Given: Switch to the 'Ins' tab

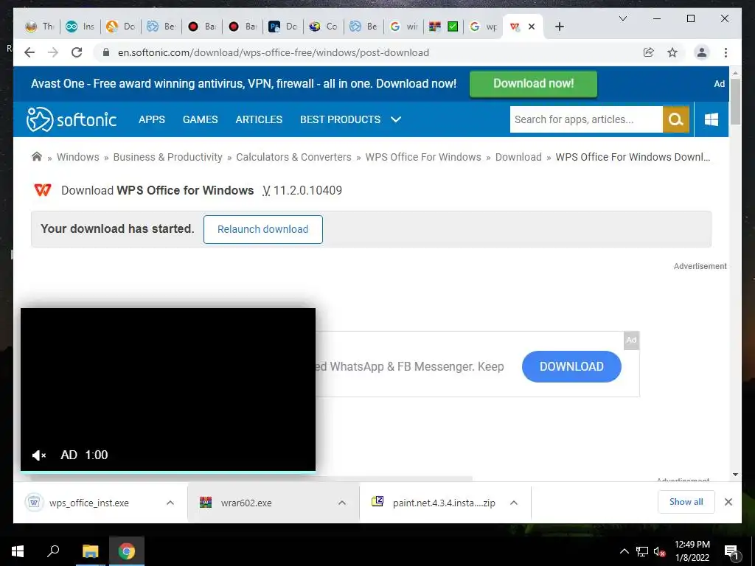Looking at the screenshot, I should coord(80,27).
